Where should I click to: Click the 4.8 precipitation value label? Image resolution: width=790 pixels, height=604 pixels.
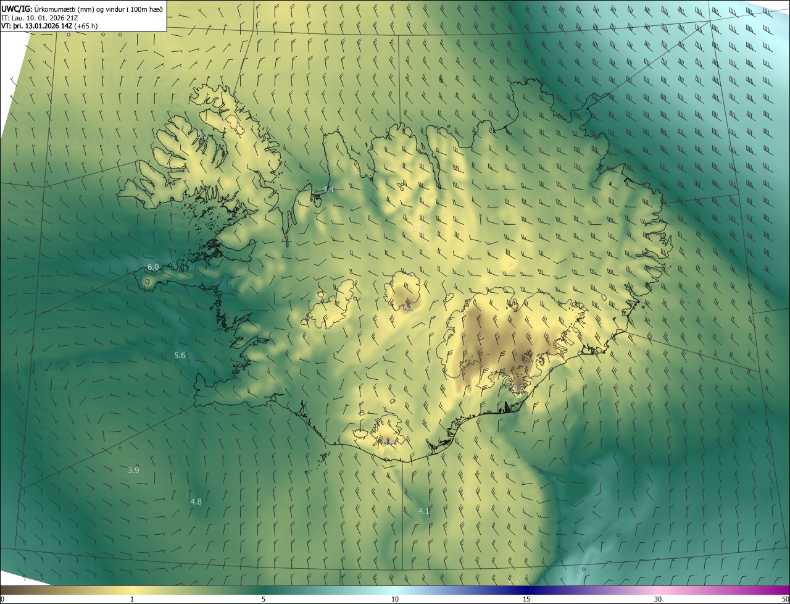[196, 501]
